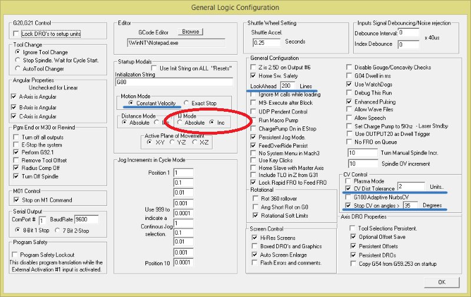Edit Stop CV on angles degrees field
Image resolution: width=471 pixels, height=297 pixels.
coord(410,205)
